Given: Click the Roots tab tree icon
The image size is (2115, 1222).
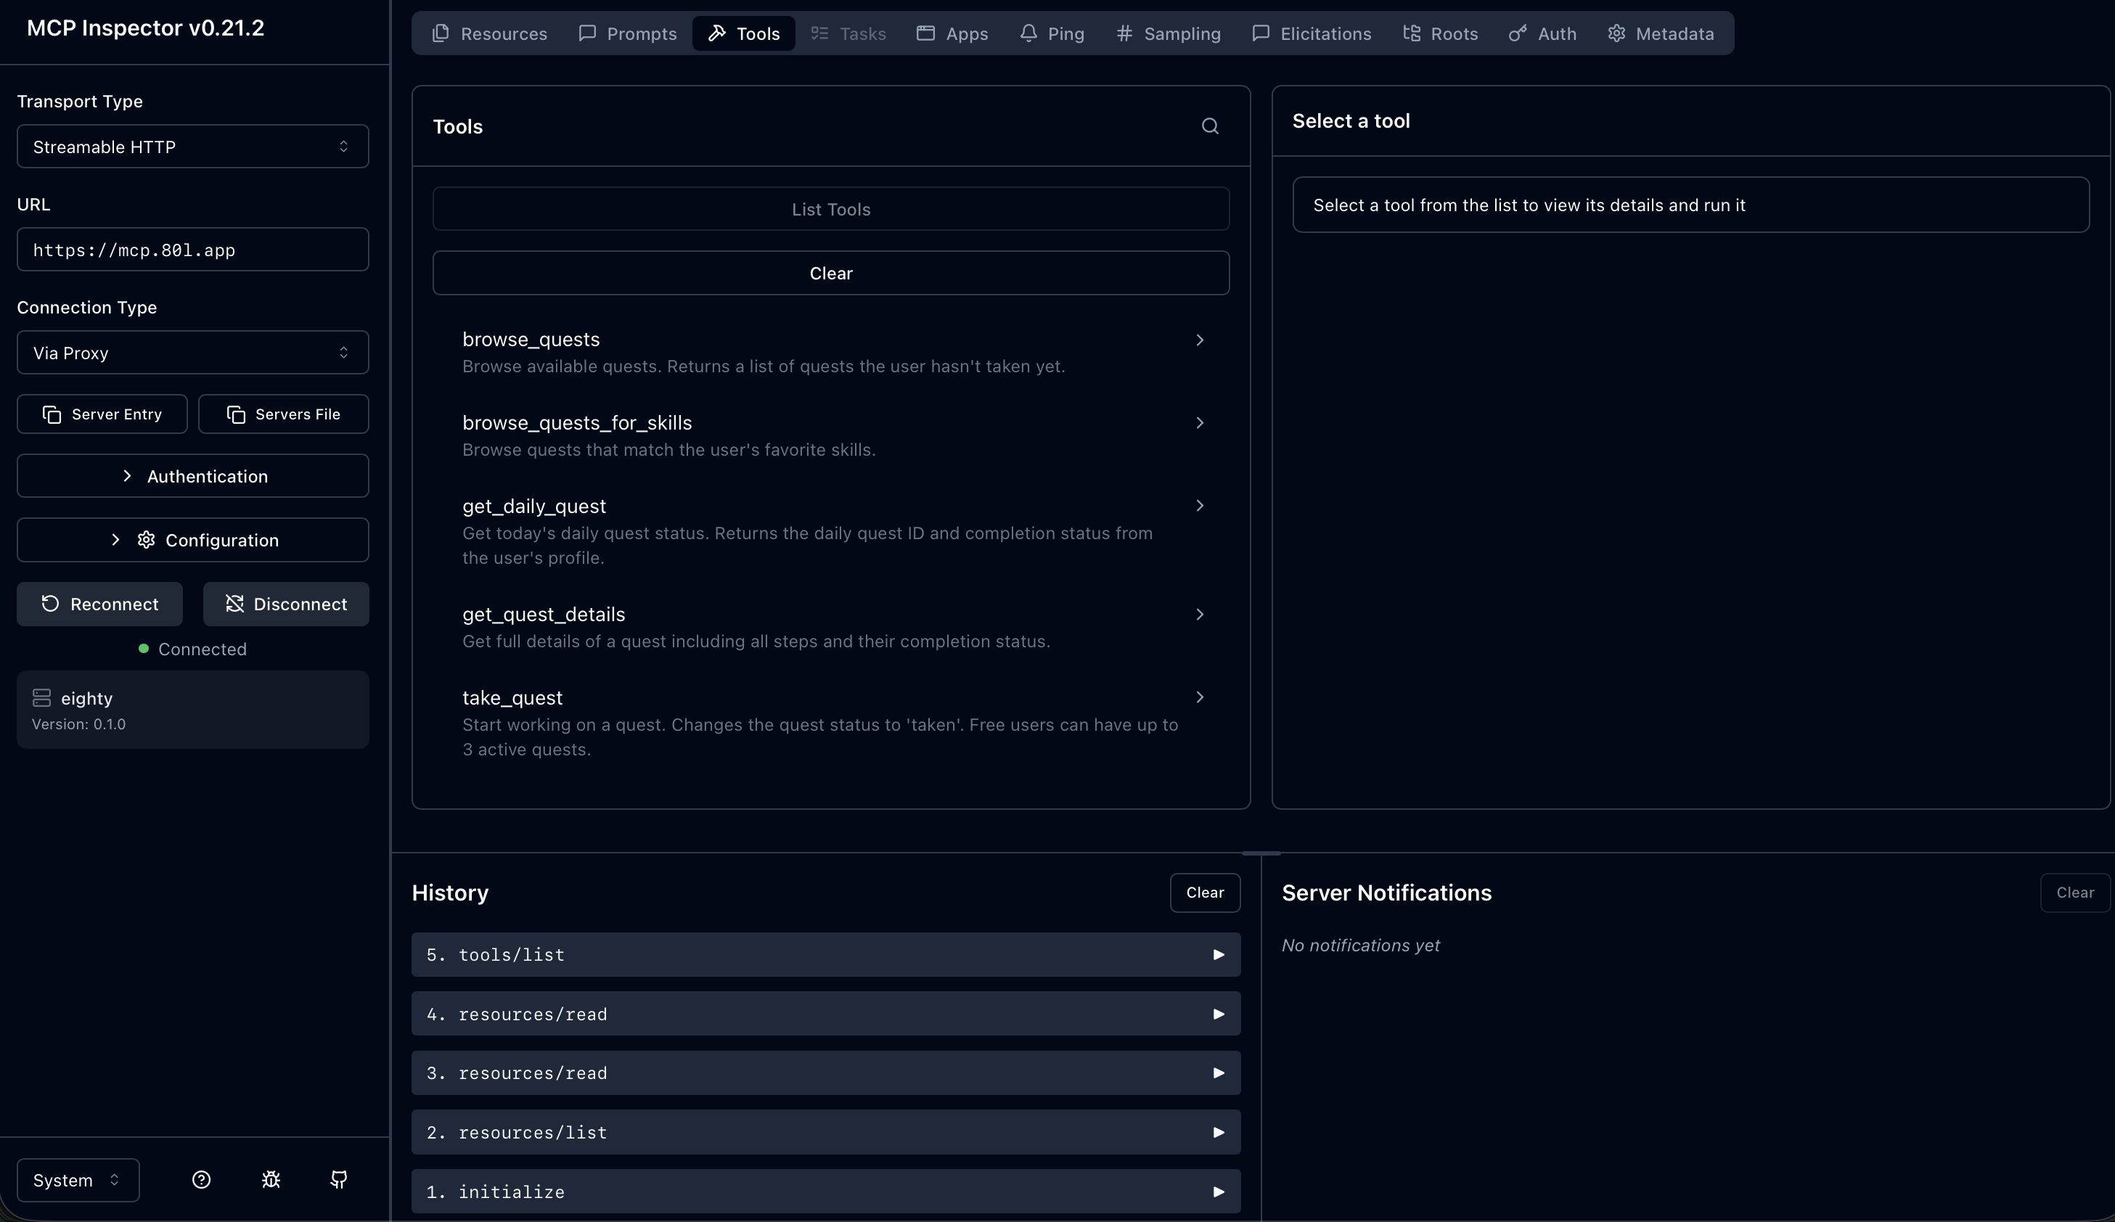Looking at the screenshot, I should click(1412, 33).
